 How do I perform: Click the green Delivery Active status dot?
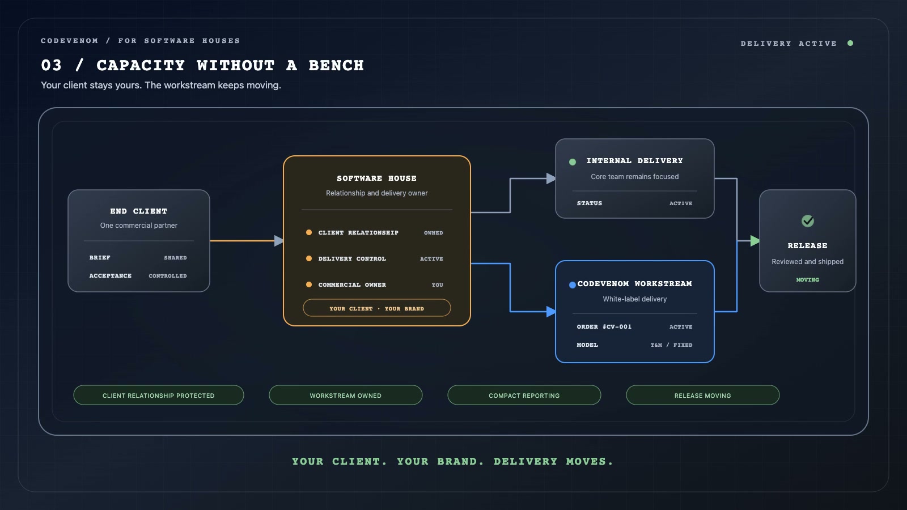(x=850, y=43)
